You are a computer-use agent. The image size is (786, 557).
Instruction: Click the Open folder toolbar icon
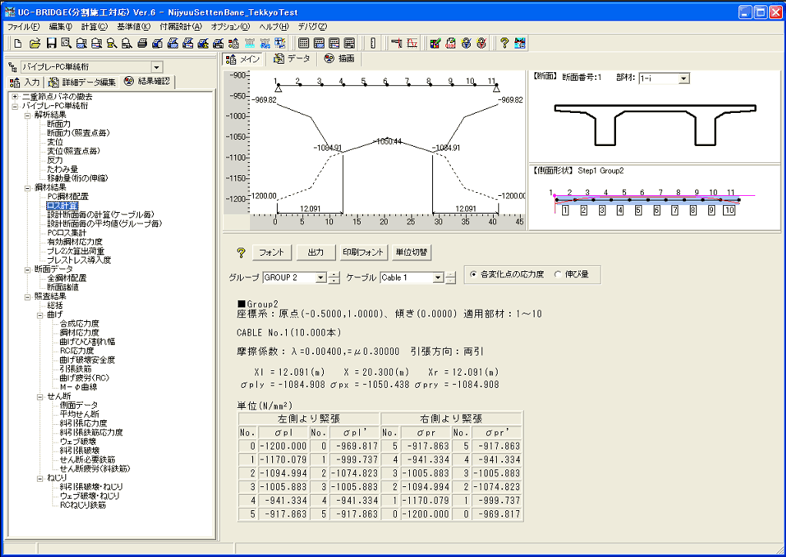pos(35,43)
